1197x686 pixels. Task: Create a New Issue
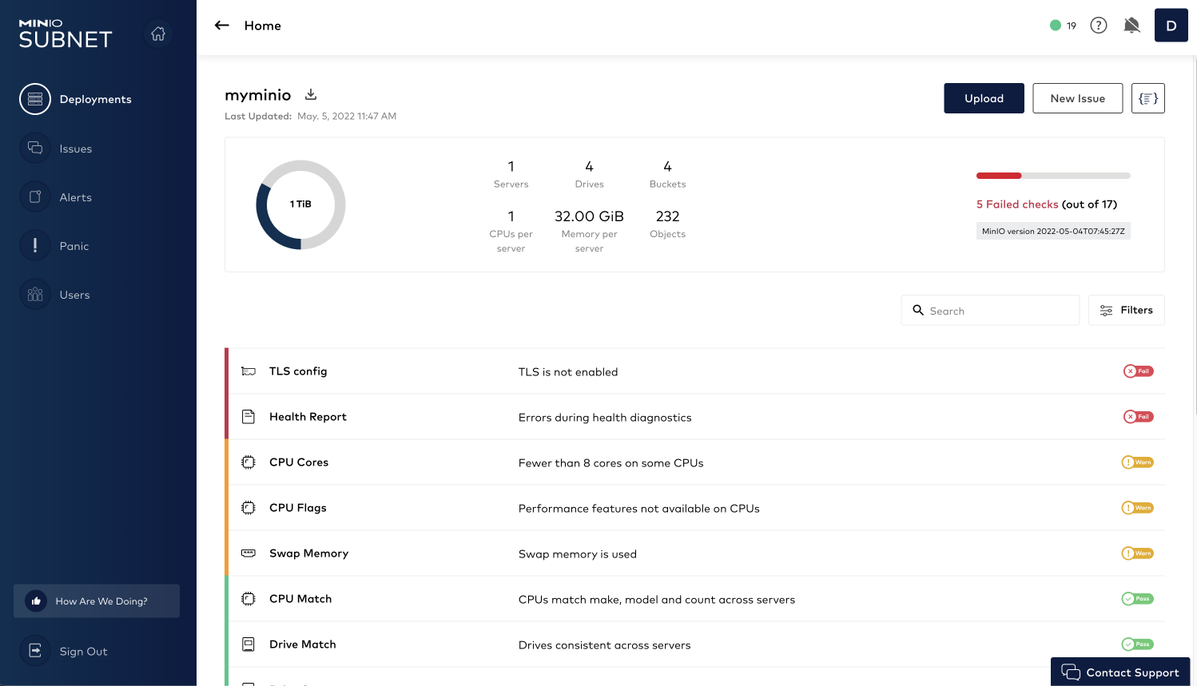pos(1077,98)
